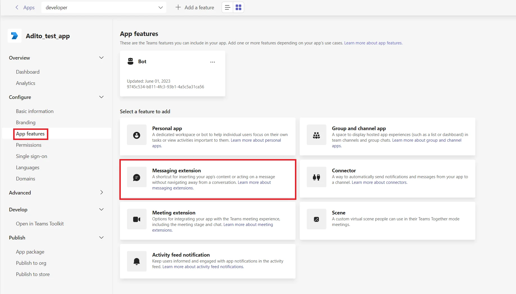This screenshot has height=294, width=516.
Task: Open Learn more about app features link
Action: coord(373,43)
